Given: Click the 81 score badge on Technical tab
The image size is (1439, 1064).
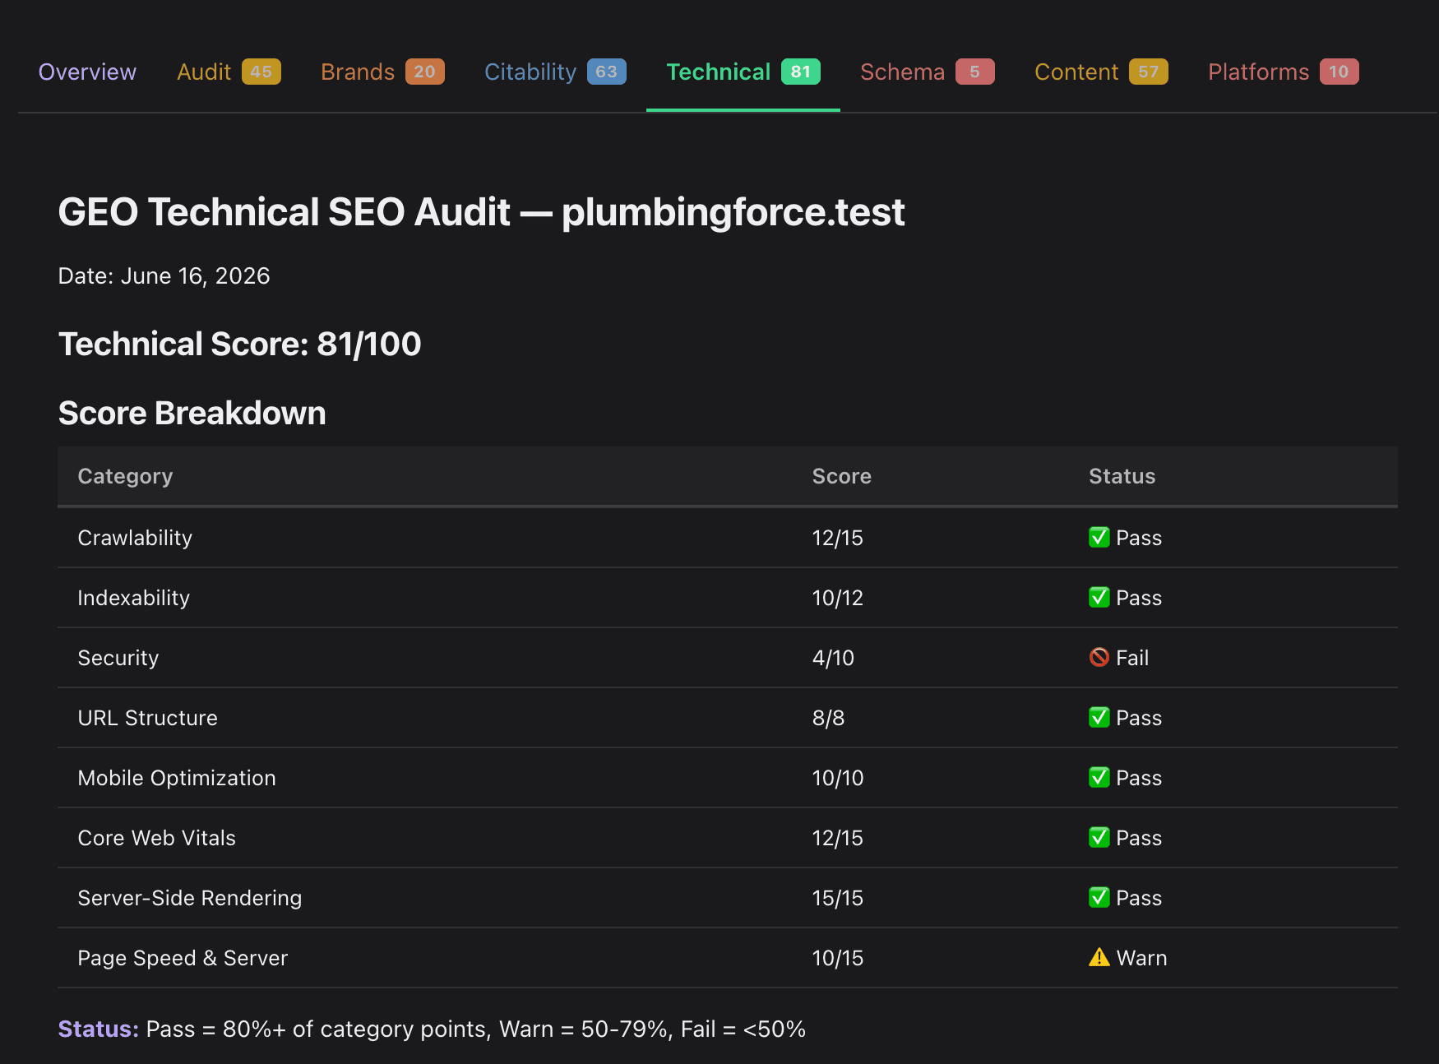Looking at the screenshot, I should pyautogui.click(x=800, y=72).
